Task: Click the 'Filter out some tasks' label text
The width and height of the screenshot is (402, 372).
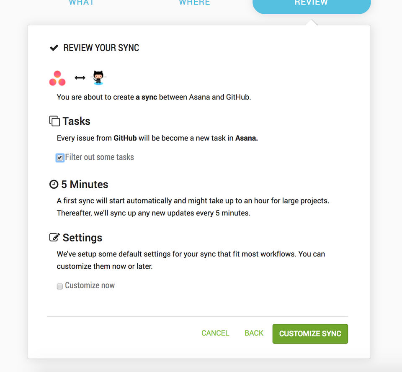Action: click(100, 157)
